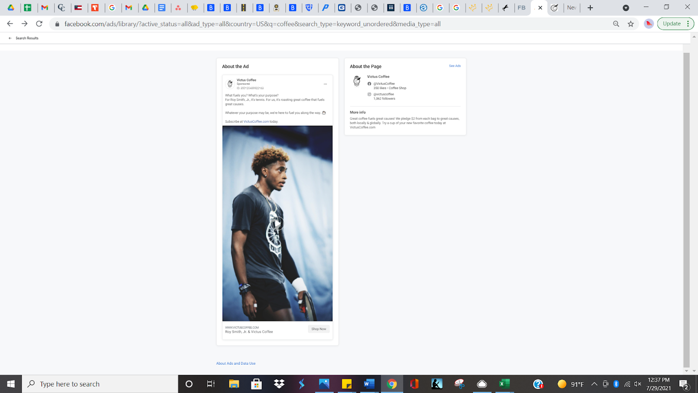The height and width of the screenshot is (393, 698).
Task: Open the @VictusCoffee Facebook handle
Action: point(384,83)
